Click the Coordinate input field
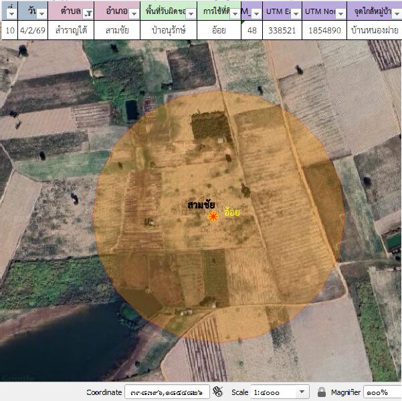The height and width of the screenshot is (401, 402). point(167,392)
